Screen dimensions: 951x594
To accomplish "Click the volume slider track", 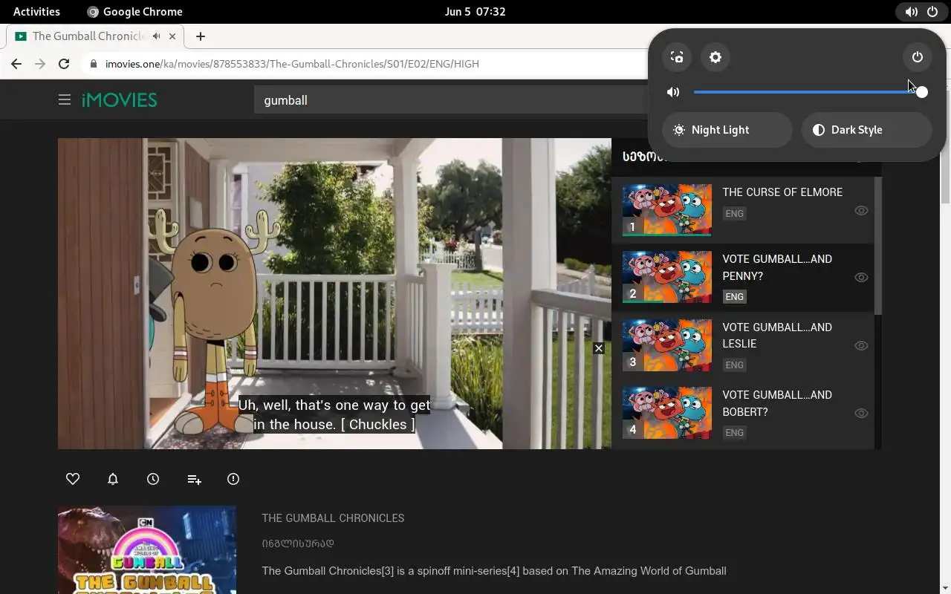I will pyautogui.click(x=810, y=92).
